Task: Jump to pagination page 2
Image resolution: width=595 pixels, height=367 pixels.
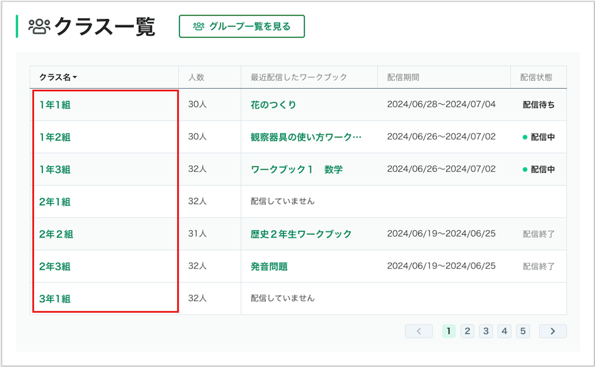Action: point(468,331)
